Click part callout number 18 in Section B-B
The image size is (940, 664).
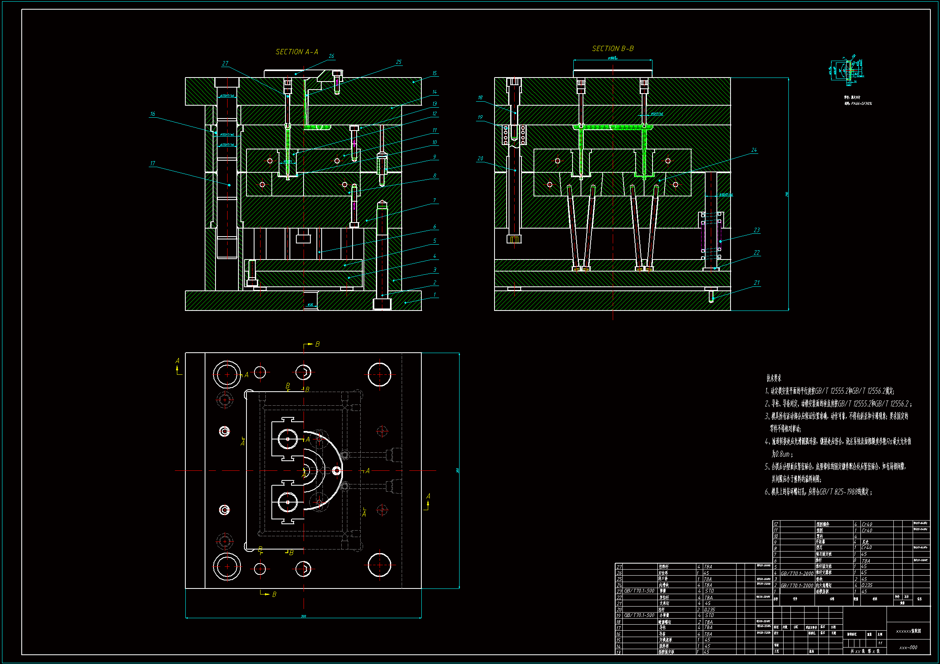(480, 98)
